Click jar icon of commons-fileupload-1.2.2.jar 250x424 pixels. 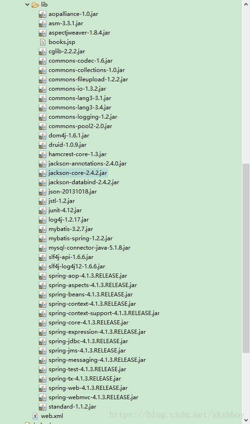(43, 79)
